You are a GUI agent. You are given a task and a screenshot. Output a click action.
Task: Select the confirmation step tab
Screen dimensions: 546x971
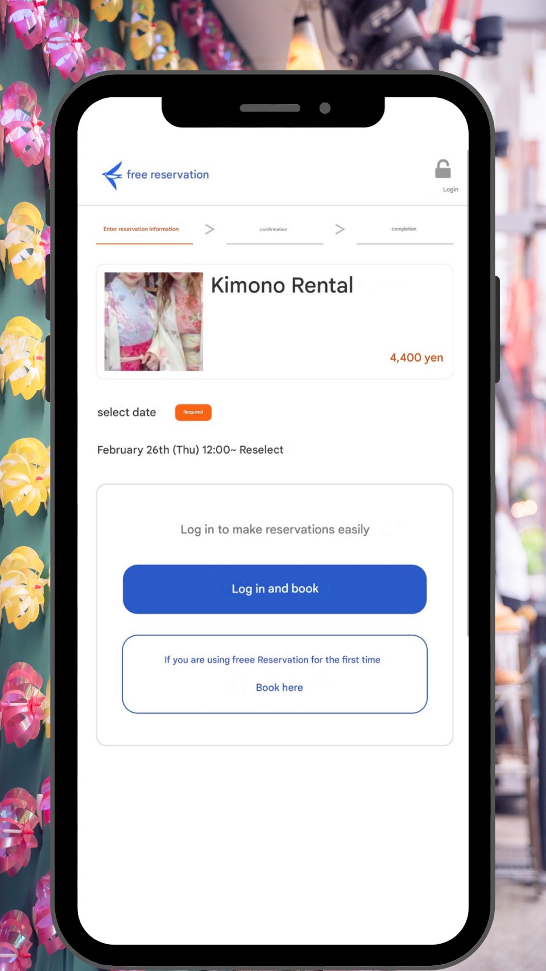tap(274, 229)
